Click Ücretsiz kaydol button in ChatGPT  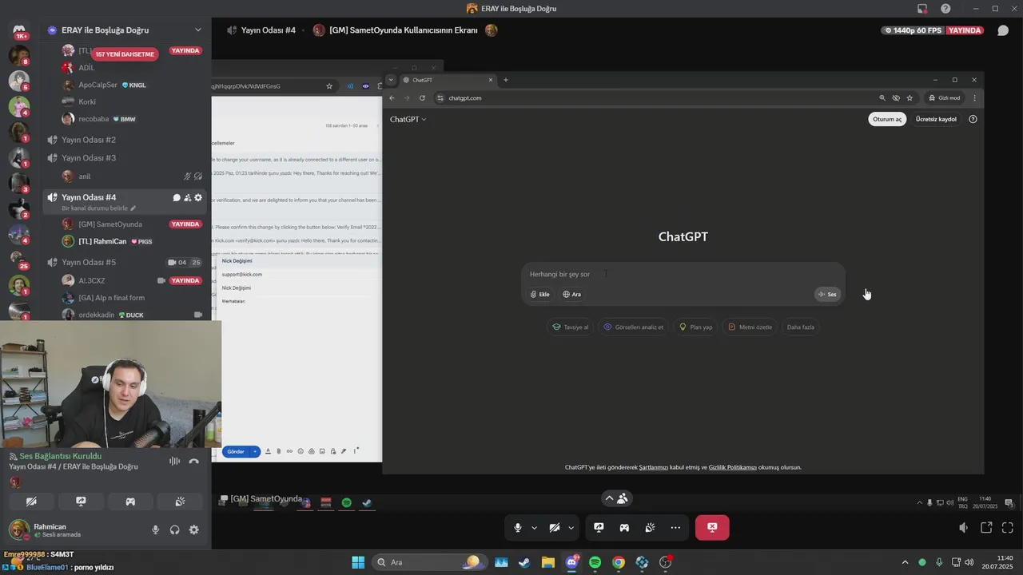pyautogui.click(x=936, y=119)
